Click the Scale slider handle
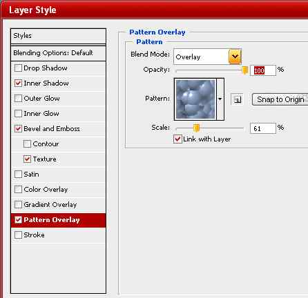The image size is (308, 298). [196, 128]
